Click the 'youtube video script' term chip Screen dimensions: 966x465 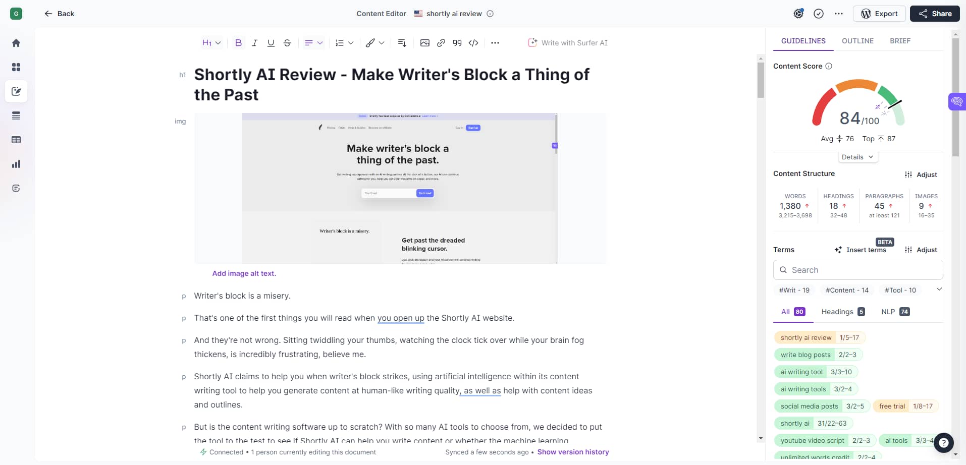coord(825,440)
